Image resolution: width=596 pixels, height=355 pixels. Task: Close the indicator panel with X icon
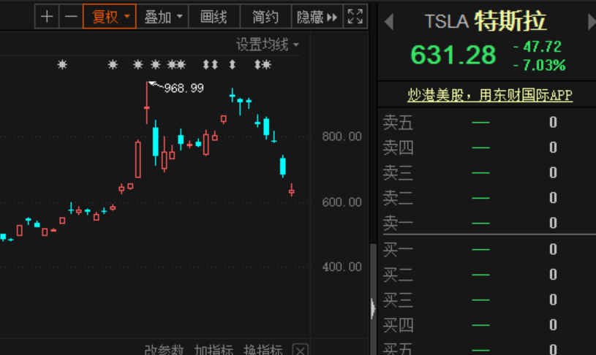click(300, 350)
